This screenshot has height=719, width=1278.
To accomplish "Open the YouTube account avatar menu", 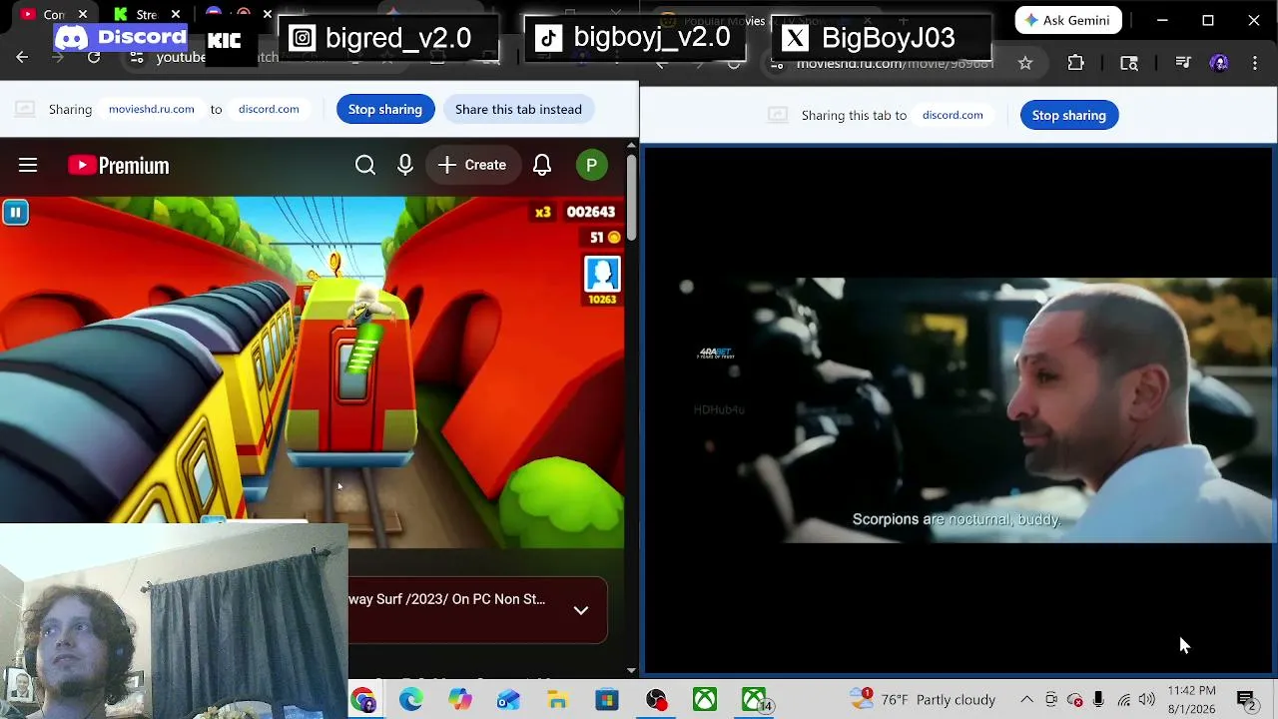I will (x=592, y=165).
